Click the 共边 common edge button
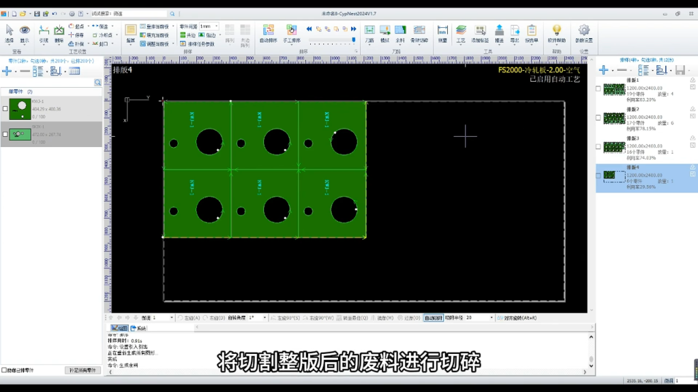 (x=188, y=35)
